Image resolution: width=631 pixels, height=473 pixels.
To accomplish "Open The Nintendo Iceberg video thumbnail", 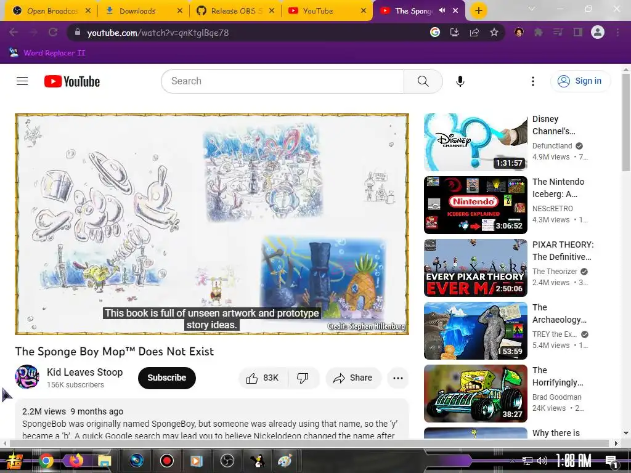I will point(475,205).
